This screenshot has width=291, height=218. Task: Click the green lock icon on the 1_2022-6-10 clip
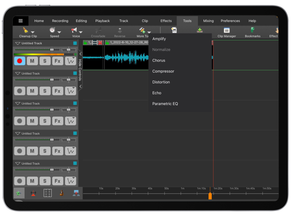(107, 43)
